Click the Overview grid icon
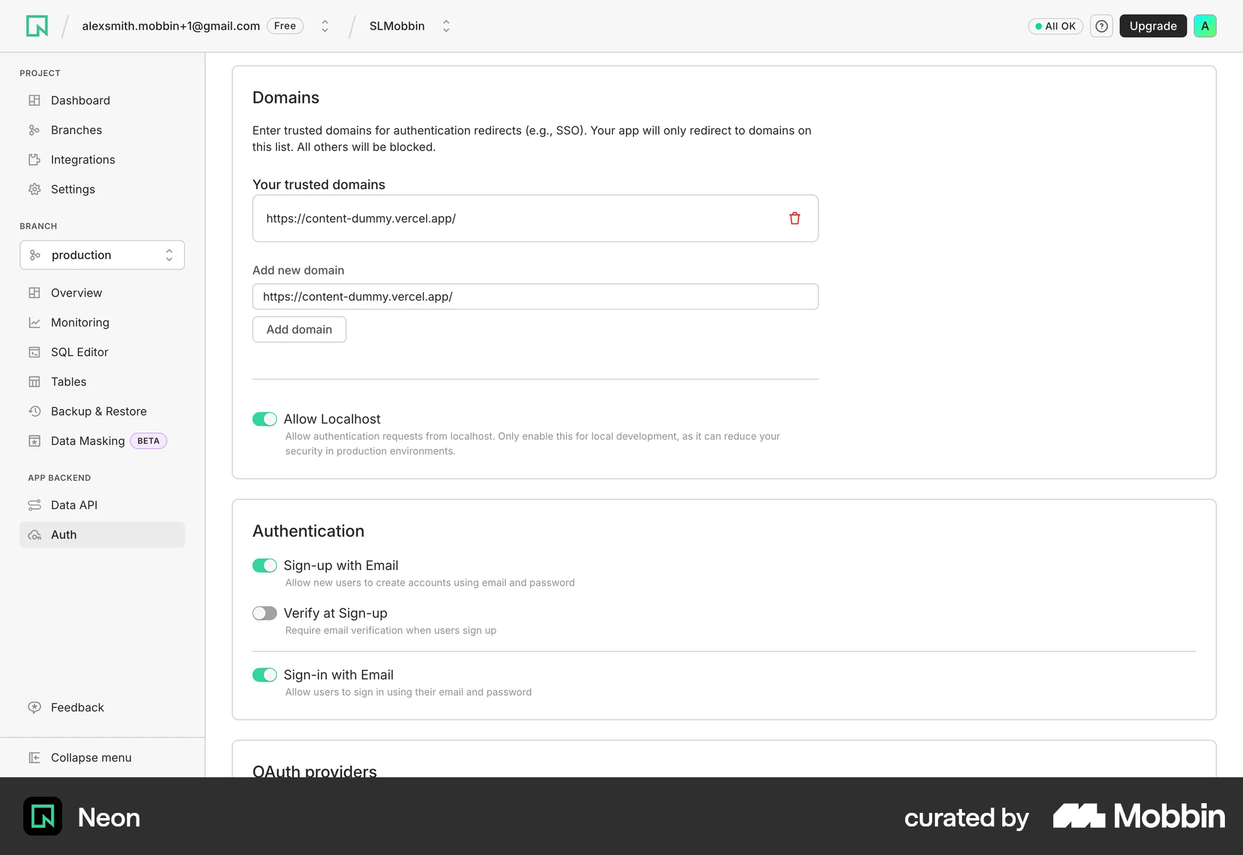The height and width of the screenshot is (855, 1243). click(34, 293)
